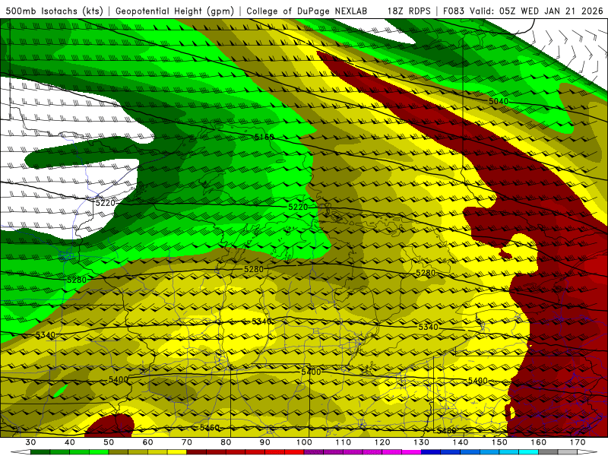
Task: Click the 90 knot legend label
Action: [x=265, y=442]
